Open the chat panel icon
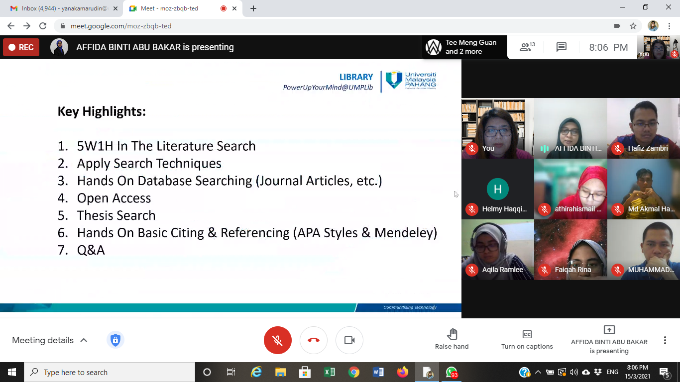 tap(562, 47)
